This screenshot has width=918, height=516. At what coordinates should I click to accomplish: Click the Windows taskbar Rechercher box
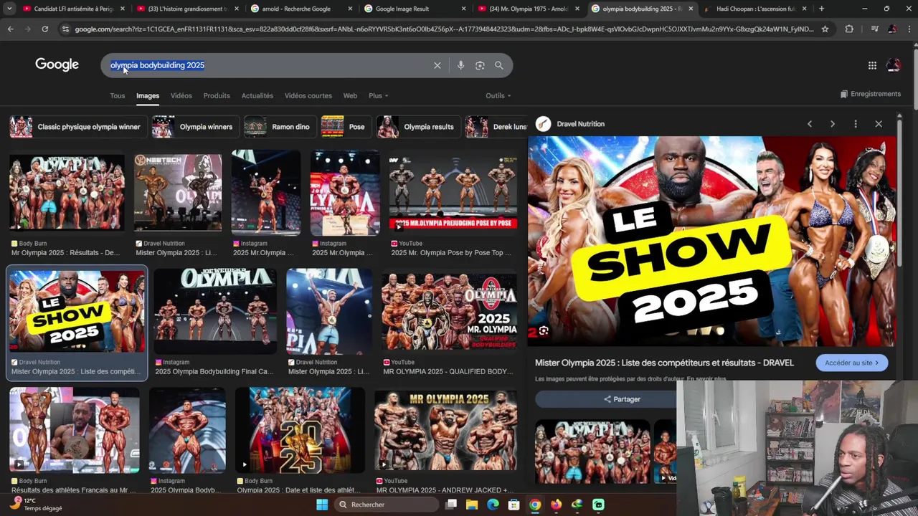pyautogui.click(x=385, y=505)
